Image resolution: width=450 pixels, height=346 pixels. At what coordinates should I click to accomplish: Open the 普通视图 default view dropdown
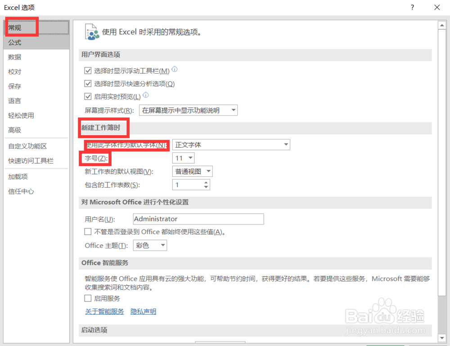point(192,171)
